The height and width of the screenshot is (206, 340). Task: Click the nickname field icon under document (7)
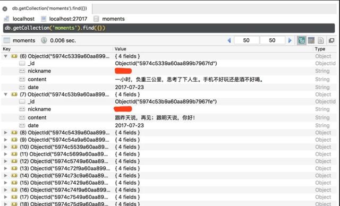(22, 109)
